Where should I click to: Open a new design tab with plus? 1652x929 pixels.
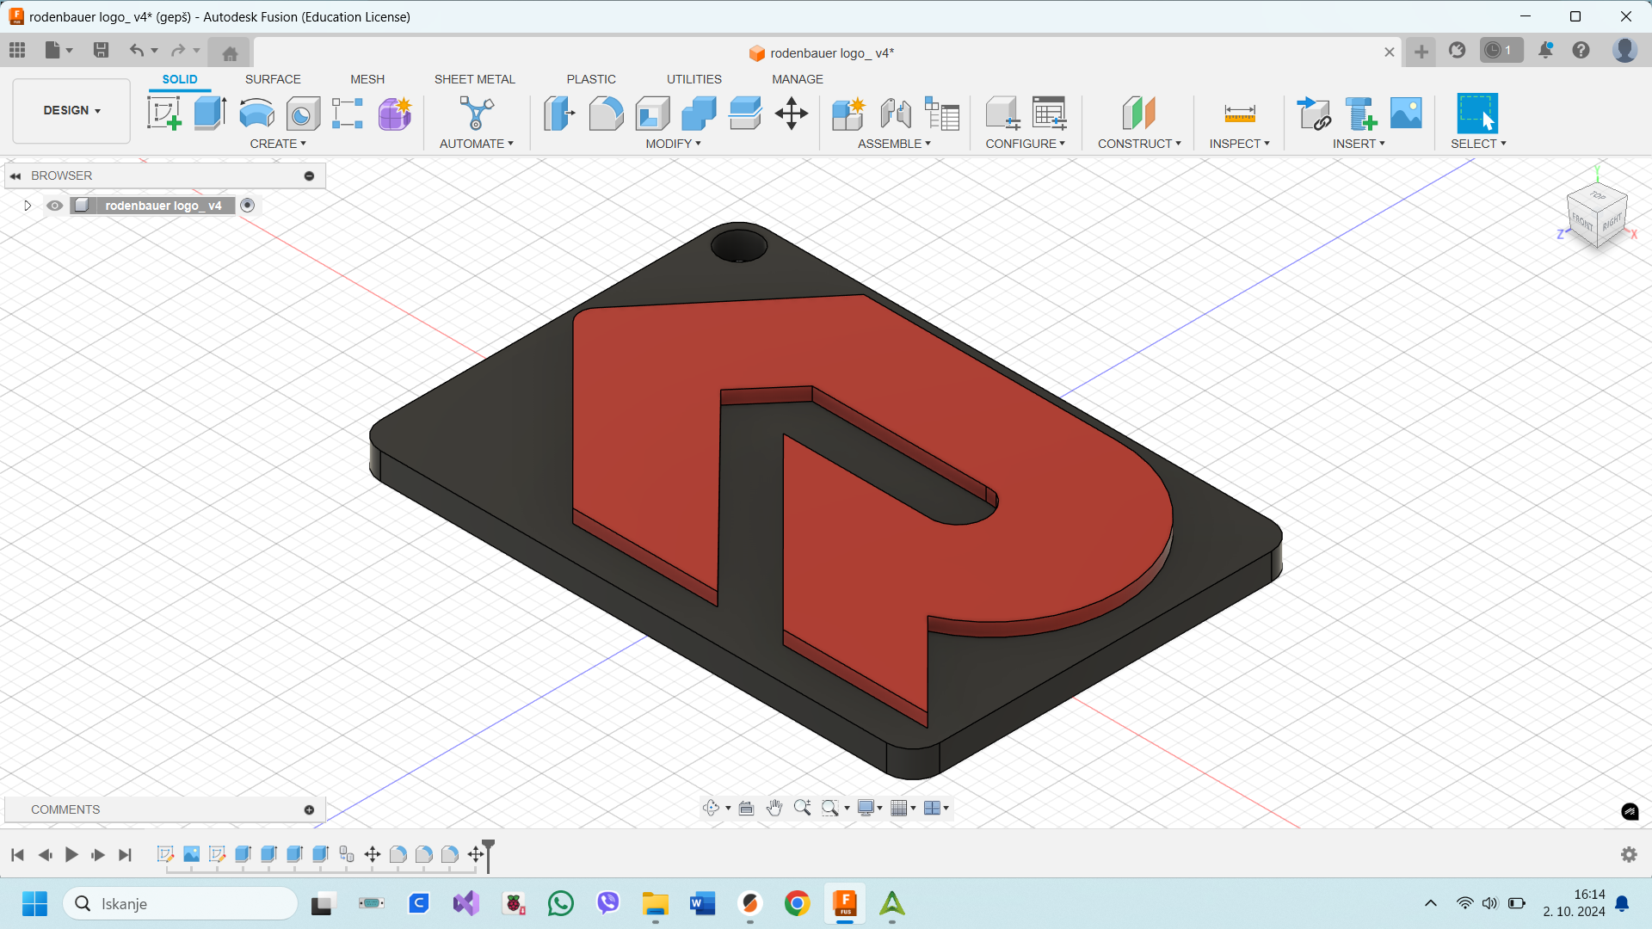pyautogui.click(x=1421, y=52)
